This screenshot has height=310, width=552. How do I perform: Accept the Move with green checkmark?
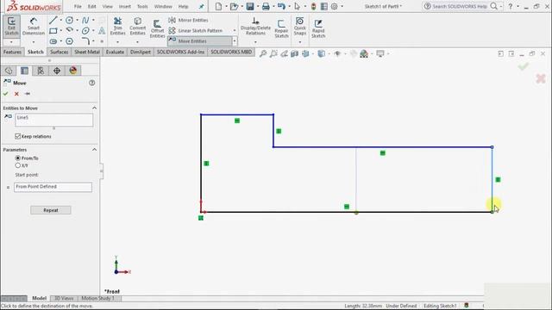coord(6,94)
